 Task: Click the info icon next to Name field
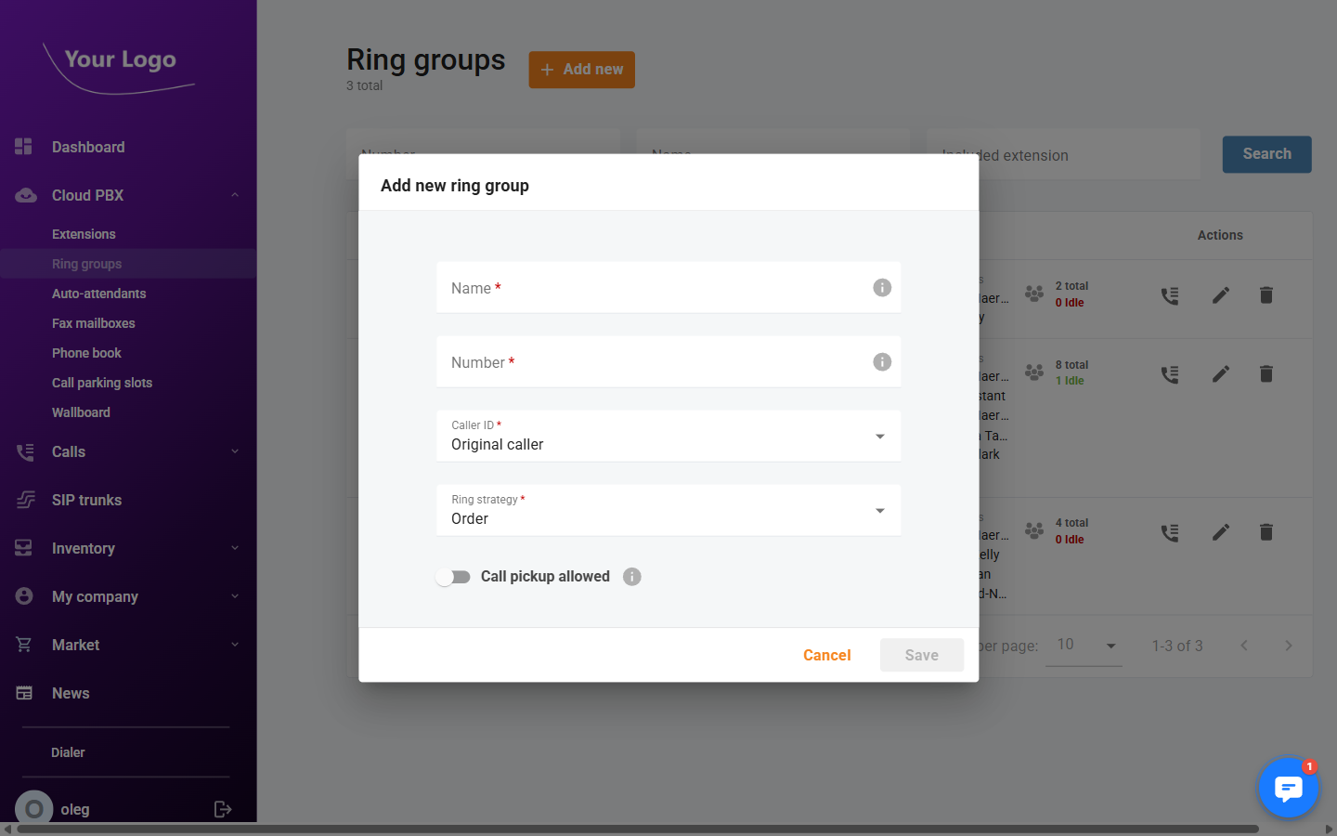[881, 288]
